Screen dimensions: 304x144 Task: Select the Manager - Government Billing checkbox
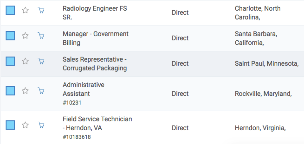click(x=10, y=36)
